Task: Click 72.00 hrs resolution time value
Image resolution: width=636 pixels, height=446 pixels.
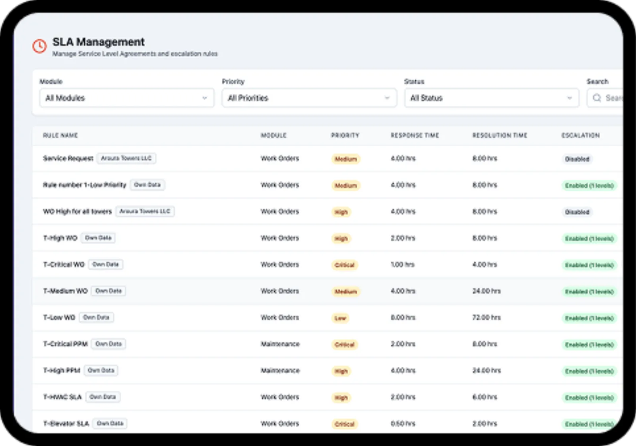Action: click(x=487, y=318)
